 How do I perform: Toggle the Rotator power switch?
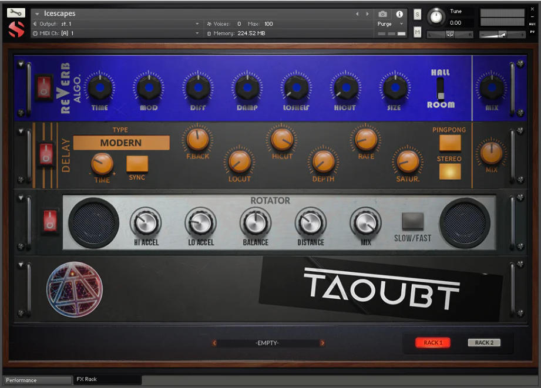point(51,221)
